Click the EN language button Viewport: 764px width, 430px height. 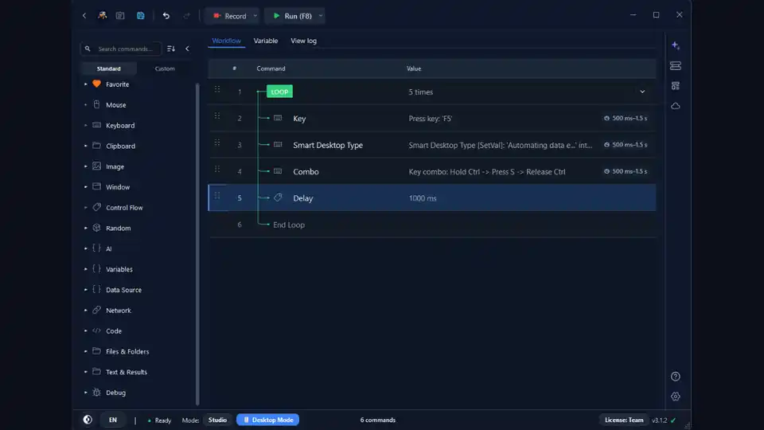[x=112, y=420]
